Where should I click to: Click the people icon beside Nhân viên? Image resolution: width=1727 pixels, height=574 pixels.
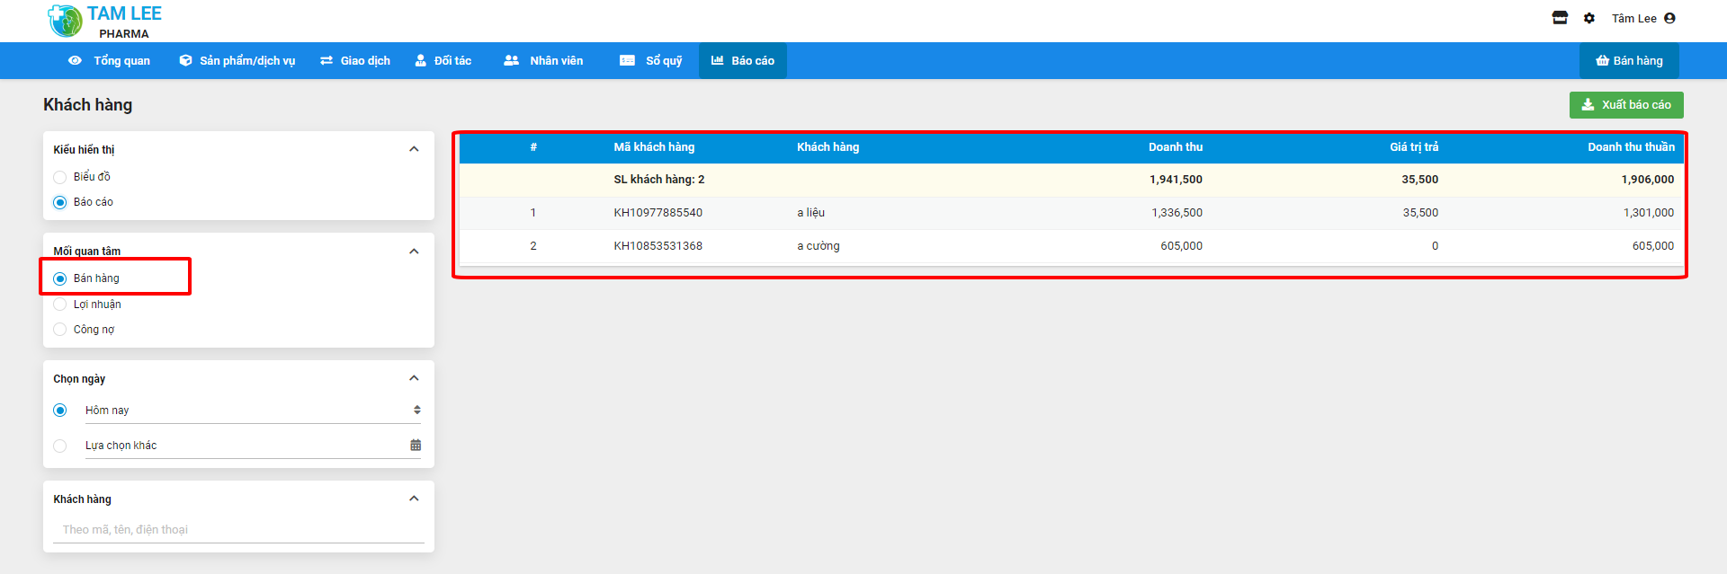coord(511,60)
